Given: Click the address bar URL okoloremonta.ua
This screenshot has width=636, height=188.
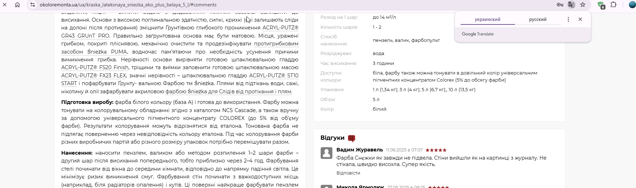Looking at the screenshot, I should [128, 5].
